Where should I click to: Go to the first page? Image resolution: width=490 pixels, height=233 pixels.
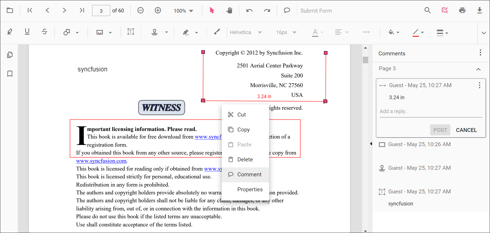pos(30,10)
